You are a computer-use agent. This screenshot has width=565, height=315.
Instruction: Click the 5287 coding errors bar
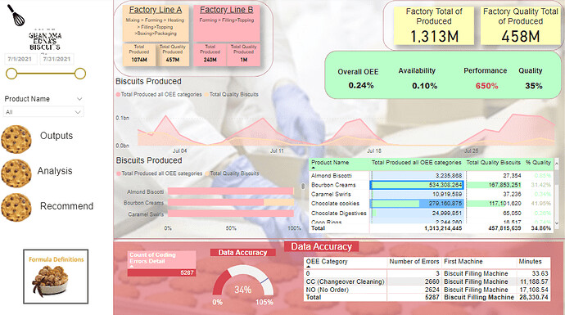[x=161, y=273]
